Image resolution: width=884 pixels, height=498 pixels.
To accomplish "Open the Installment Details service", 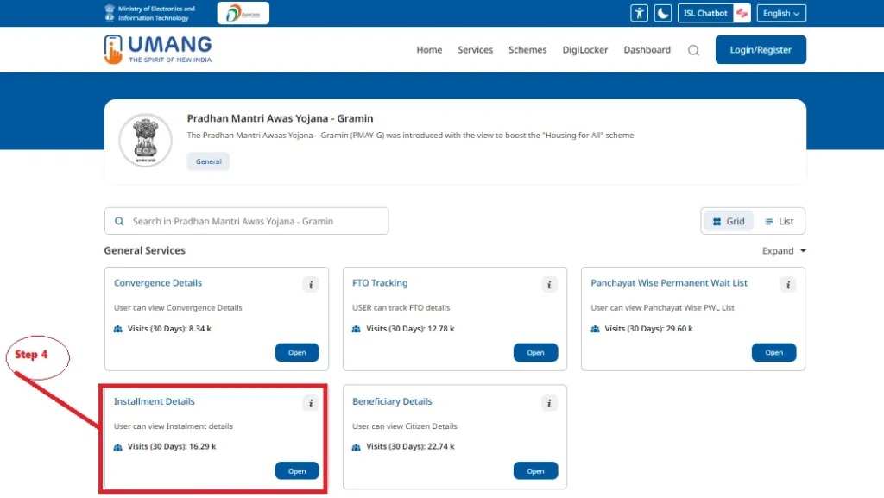I will pyautogui.click(x=297, y=471).
